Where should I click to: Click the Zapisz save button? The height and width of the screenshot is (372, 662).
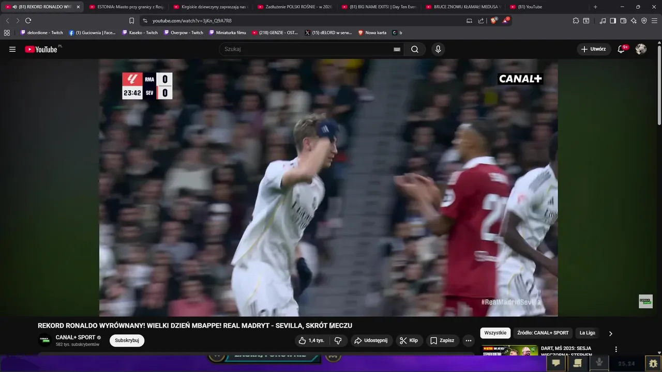(442, 340)
